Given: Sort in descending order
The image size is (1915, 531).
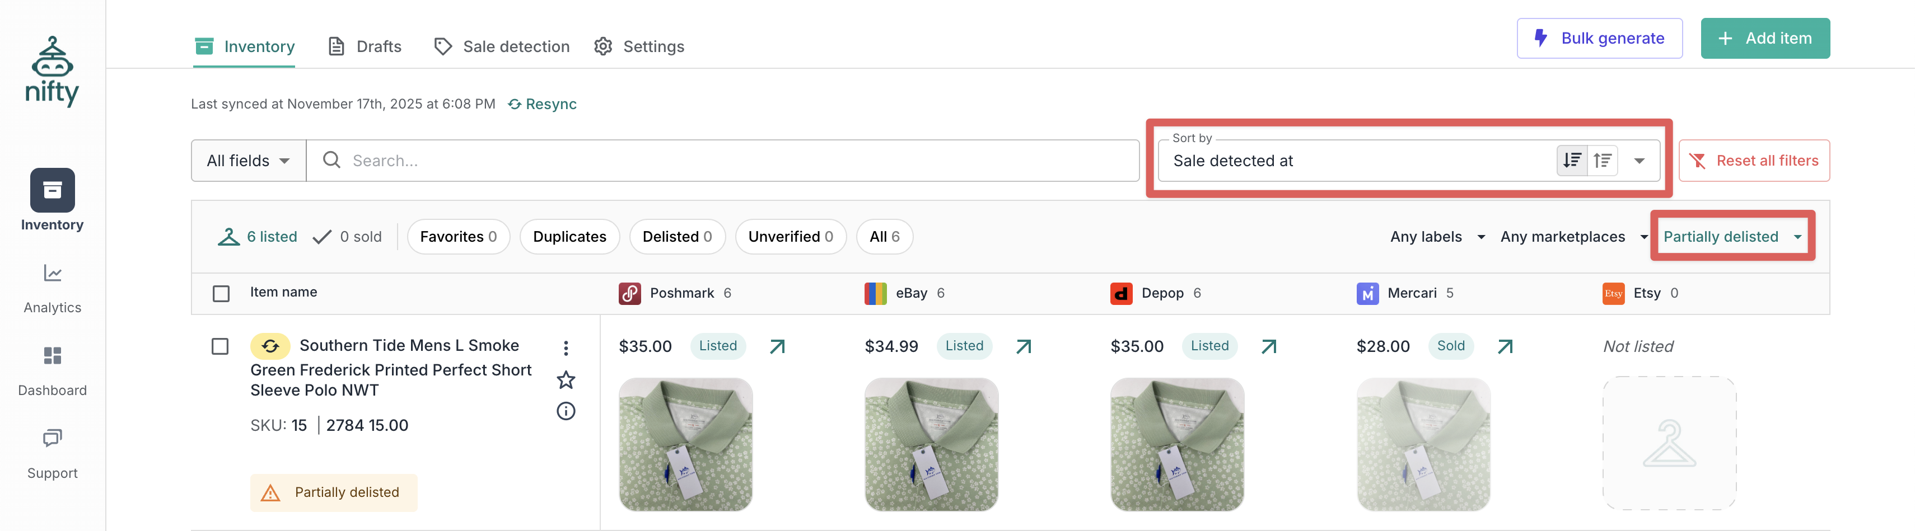Looking at the screenshot, I should 1572,161.
